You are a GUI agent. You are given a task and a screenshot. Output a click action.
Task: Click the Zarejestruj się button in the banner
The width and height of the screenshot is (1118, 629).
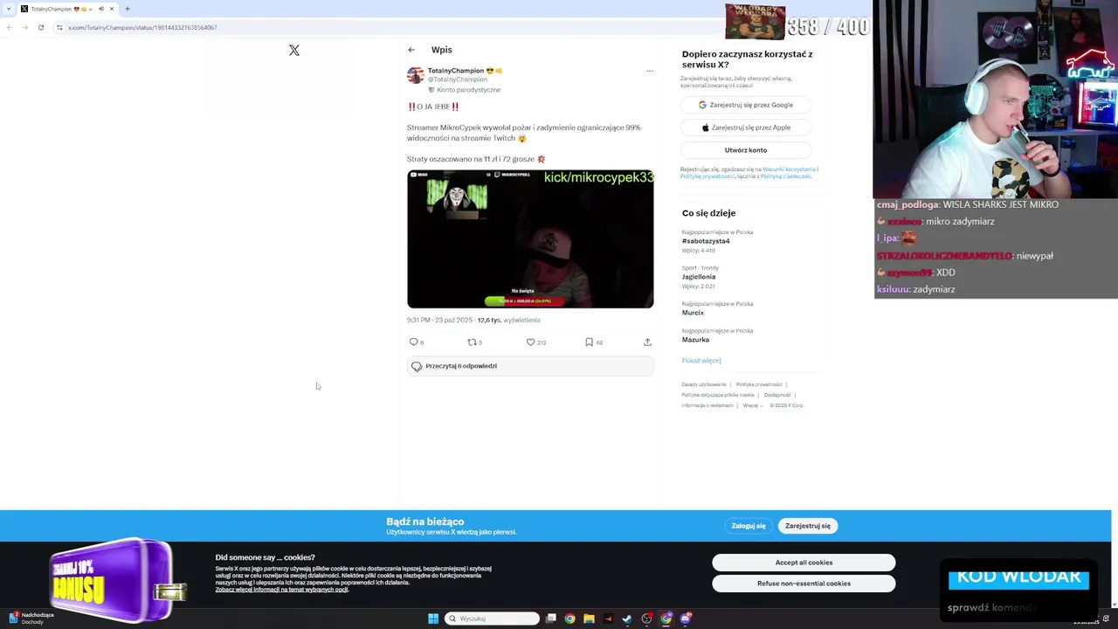point(808,526)
